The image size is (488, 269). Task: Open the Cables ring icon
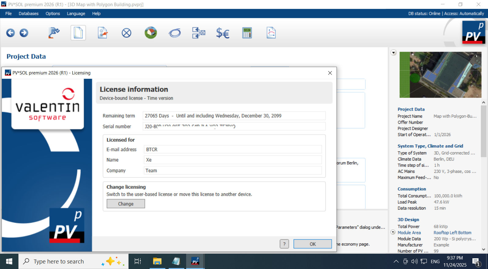175,33
